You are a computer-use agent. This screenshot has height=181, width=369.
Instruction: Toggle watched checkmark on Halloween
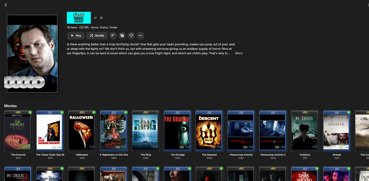click(94, 112)
